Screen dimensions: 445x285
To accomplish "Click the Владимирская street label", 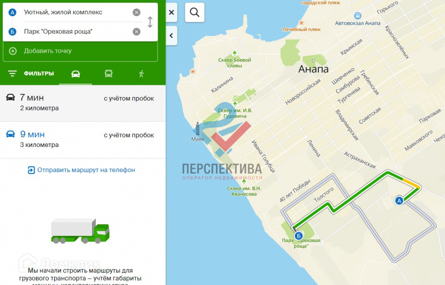I will click(347, 125).
